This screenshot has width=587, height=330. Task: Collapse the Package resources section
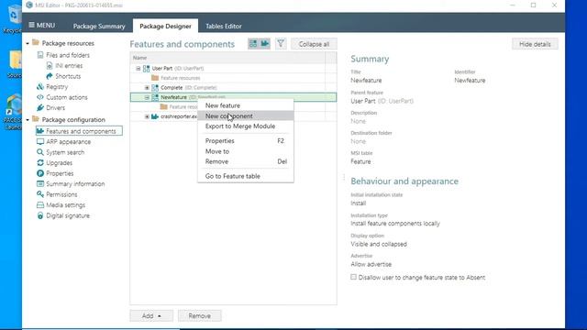(x=28, y=43)
